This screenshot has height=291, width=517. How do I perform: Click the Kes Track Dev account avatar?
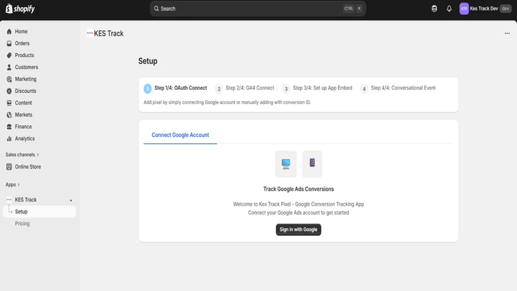pyautogui.click(x=464, y=8)
